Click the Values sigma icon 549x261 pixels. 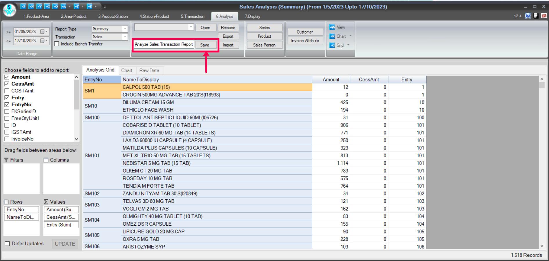pyautogui.click(x=46, y=202)
